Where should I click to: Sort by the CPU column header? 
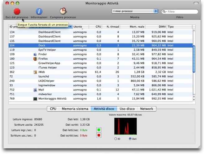95,27
